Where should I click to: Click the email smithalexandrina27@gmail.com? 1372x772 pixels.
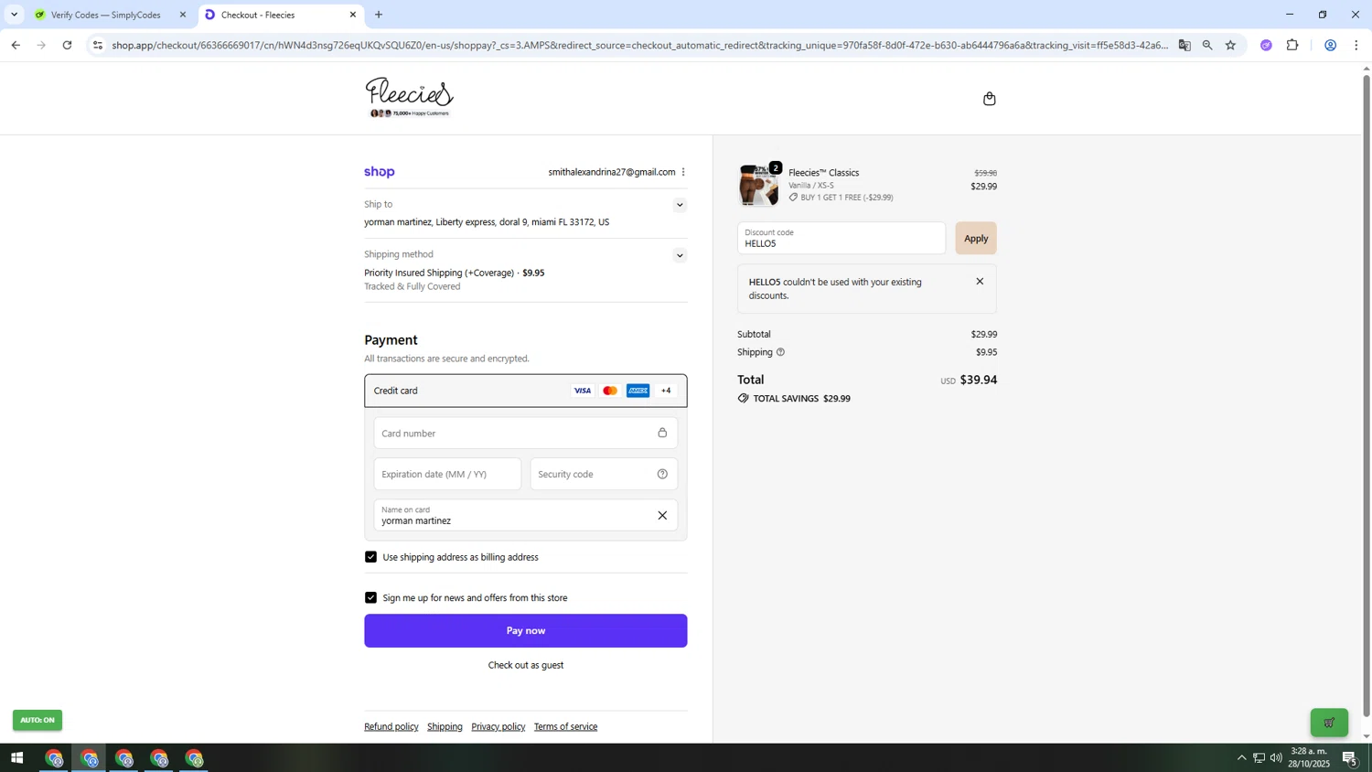[x=612, y=172]
